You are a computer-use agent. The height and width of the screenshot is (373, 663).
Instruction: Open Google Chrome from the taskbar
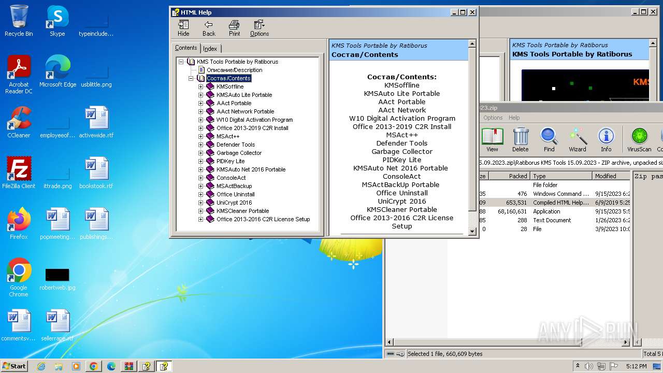click(93, 366)
